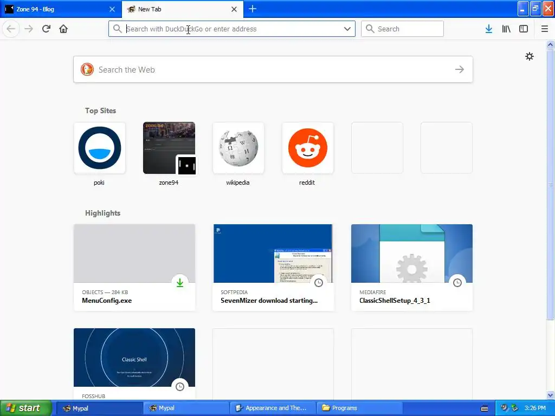This screenshot has height=416, width=555.
Task: Switch to second Mypal taskbar button
Action: [x=186, y=408]
